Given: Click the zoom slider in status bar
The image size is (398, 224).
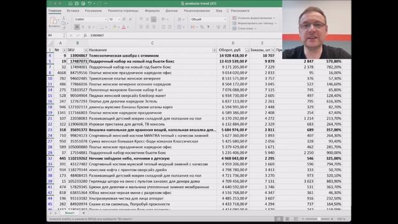Looking at the screenshot, I should (318, 218).
